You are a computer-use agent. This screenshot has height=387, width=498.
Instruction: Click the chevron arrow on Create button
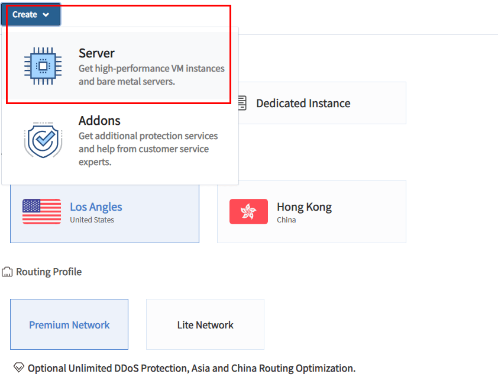point(46,15)
